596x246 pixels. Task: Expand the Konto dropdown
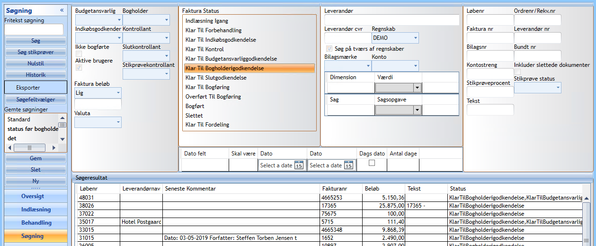(395, 65)
